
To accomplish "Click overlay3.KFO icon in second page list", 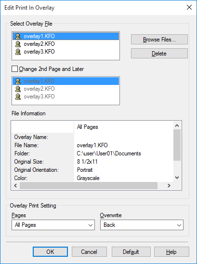I will [18, 97].
